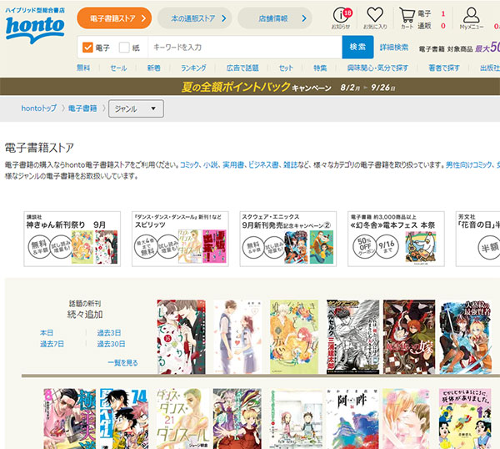Toggle the 電子 search checkbox
Image resolution: width=500 pixels, height=449 pixels.
point(87,48)
